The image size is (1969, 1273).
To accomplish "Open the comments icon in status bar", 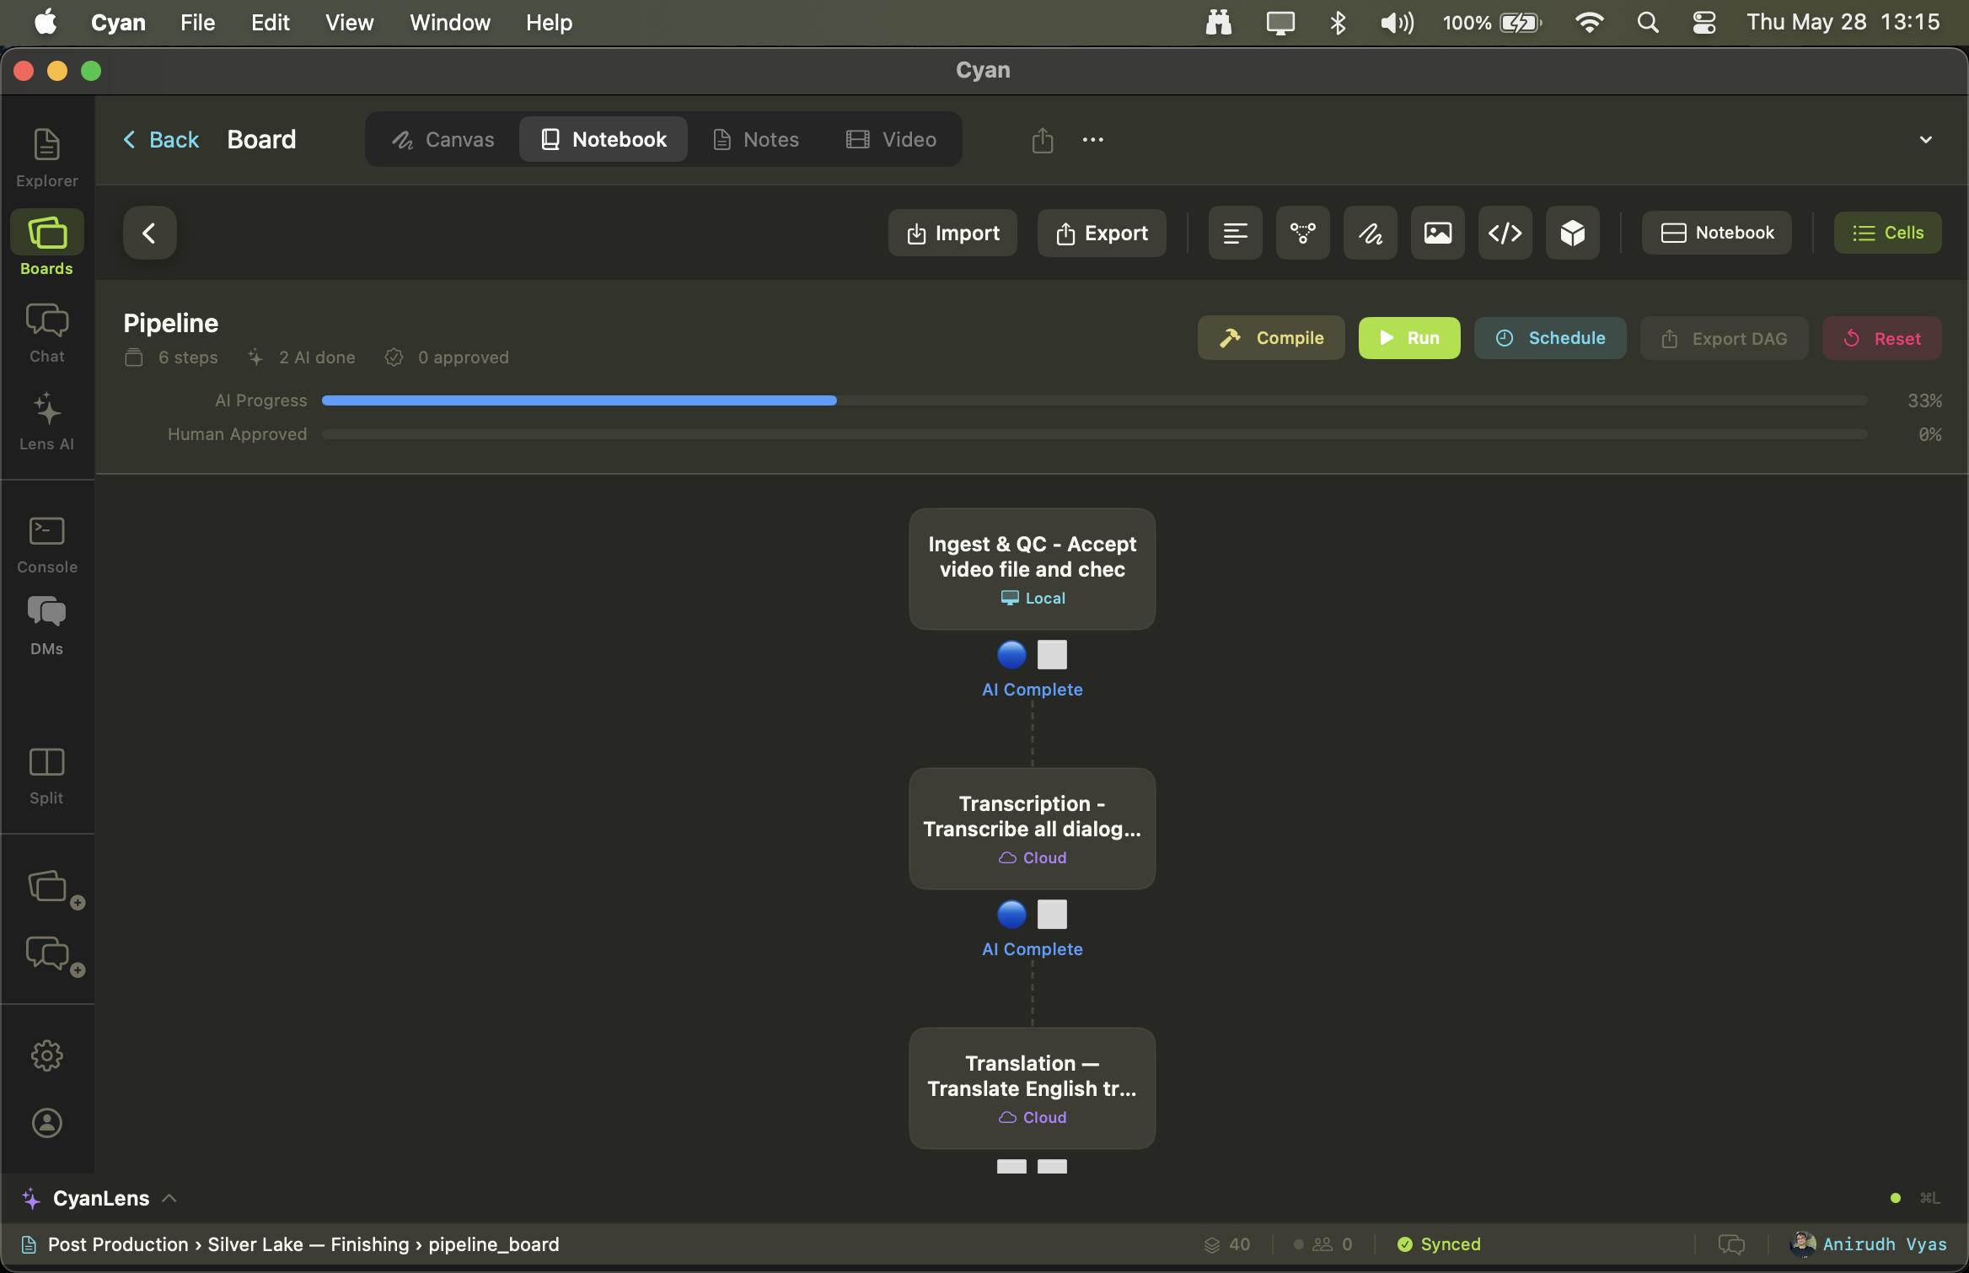I will tap(1731, 1244).
